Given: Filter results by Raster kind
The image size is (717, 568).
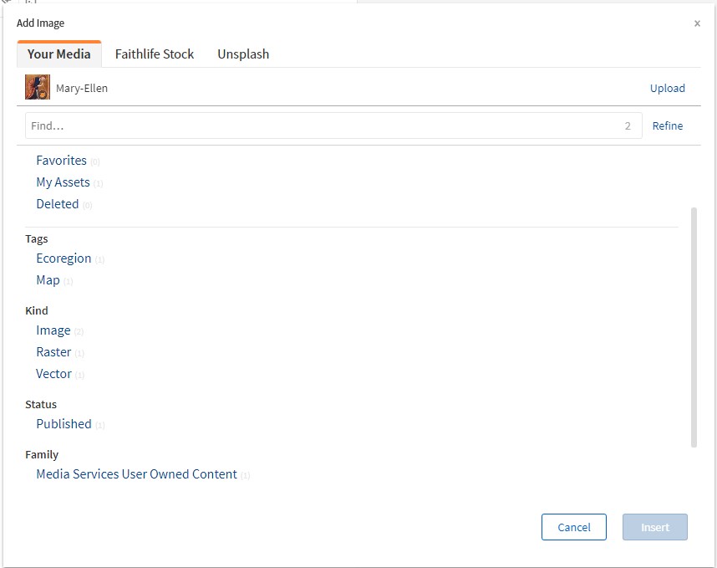Looking at the screenshot, I should (53, 351).
